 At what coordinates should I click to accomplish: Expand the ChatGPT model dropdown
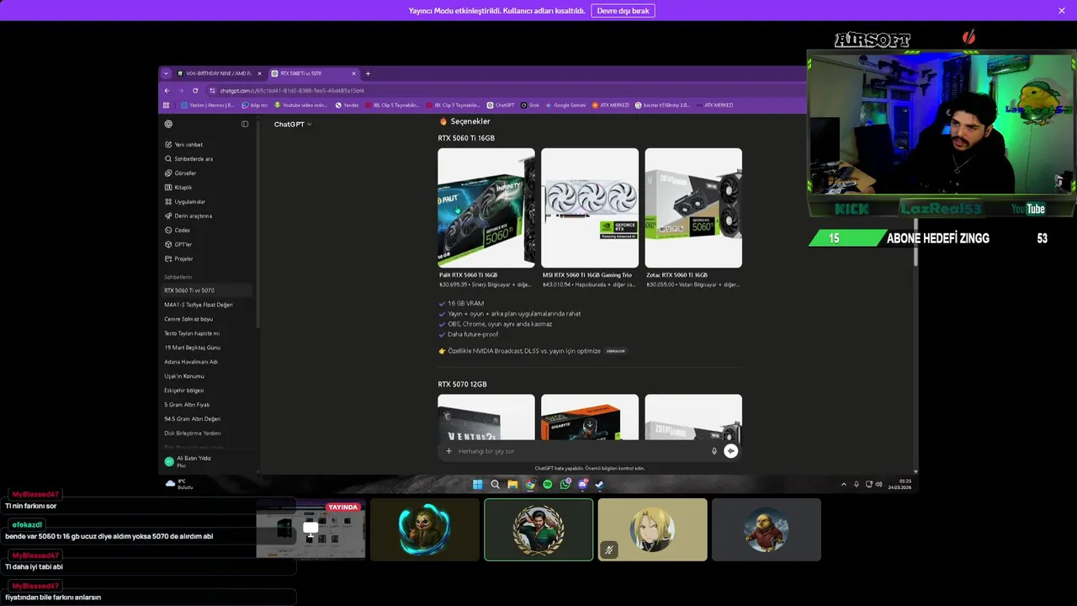293,125
